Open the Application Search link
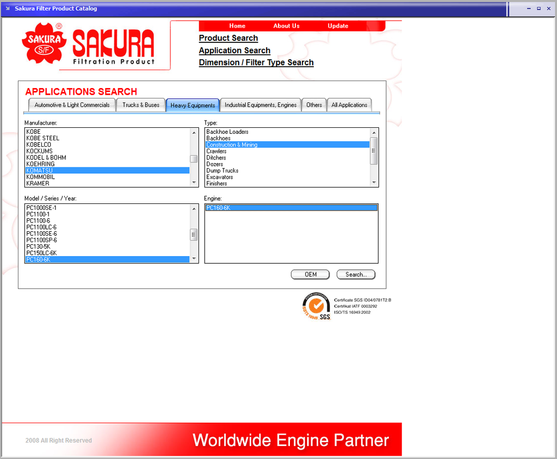Image resolution: width=557 pixels, height=459 pixels. point(234,51)
